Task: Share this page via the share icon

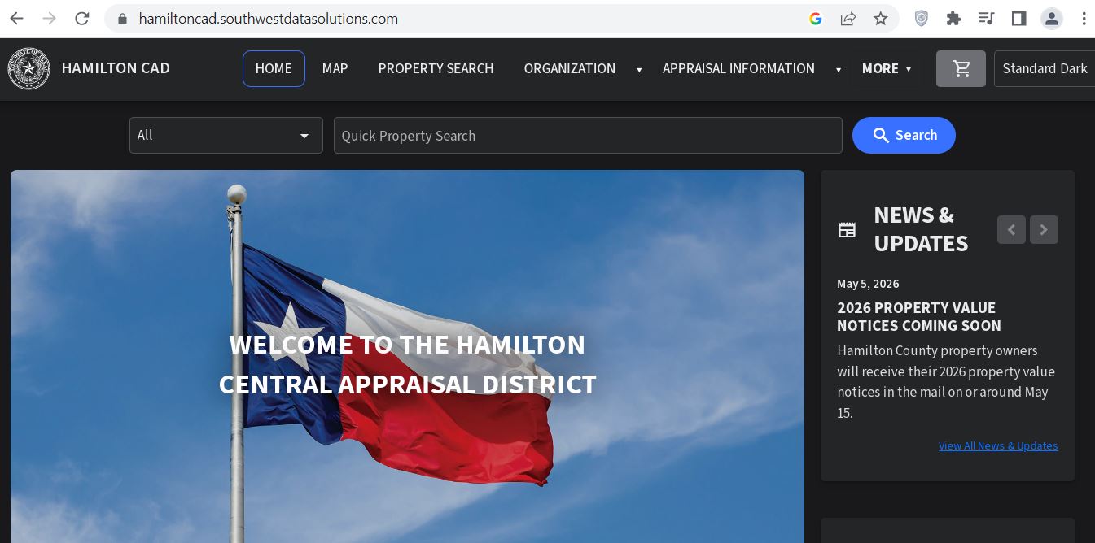Action: (x=848, y=19)
